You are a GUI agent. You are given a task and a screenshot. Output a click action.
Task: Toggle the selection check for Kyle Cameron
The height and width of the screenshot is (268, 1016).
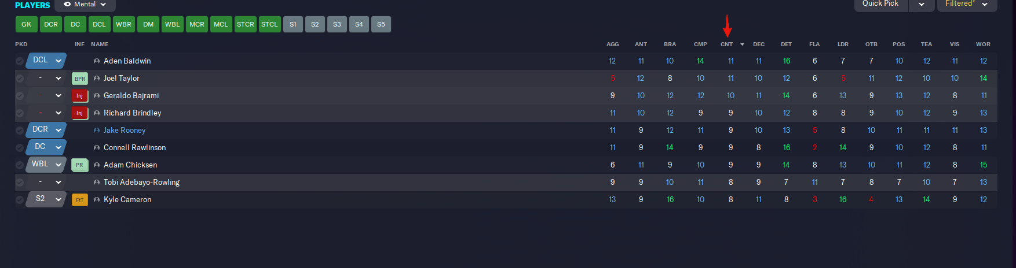coord(20,200)
